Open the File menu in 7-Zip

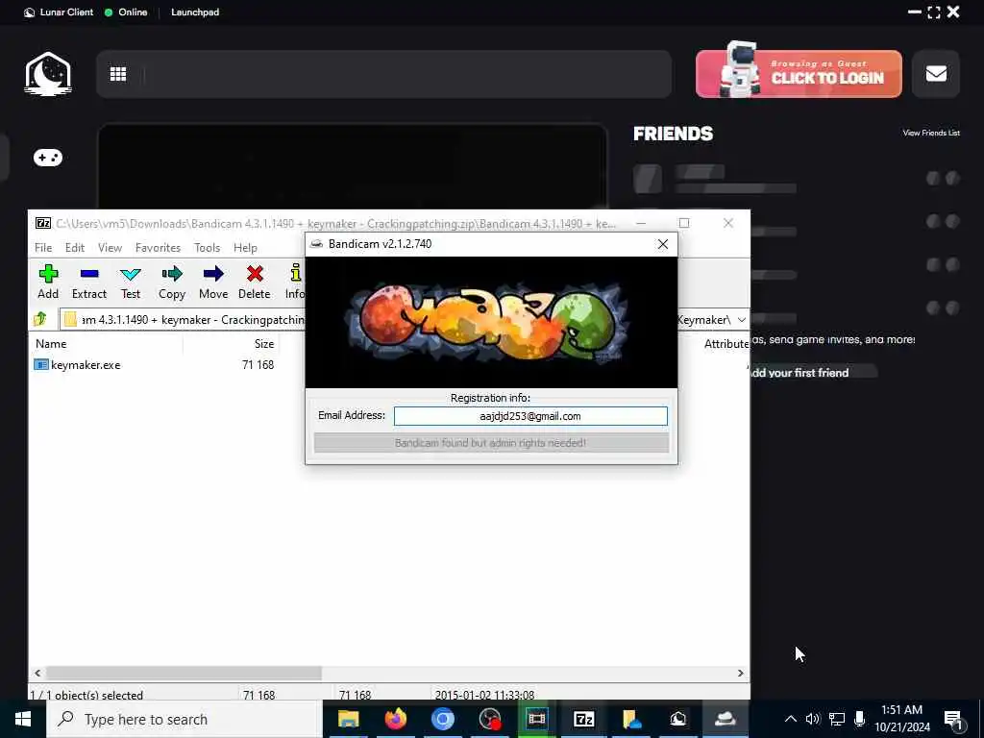pos(43,247)
